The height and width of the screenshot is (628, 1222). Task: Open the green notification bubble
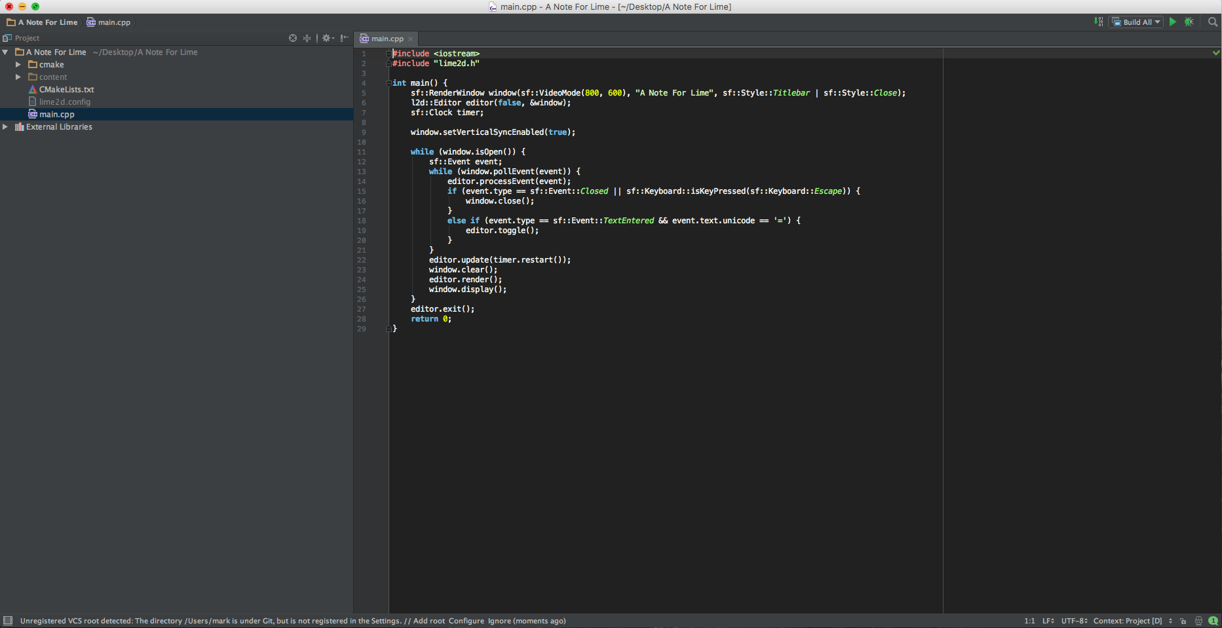point(1213,621)
